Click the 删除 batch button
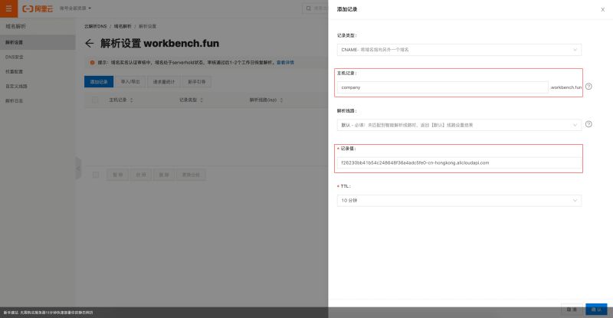Screen dimensions: 613x318 164,175
